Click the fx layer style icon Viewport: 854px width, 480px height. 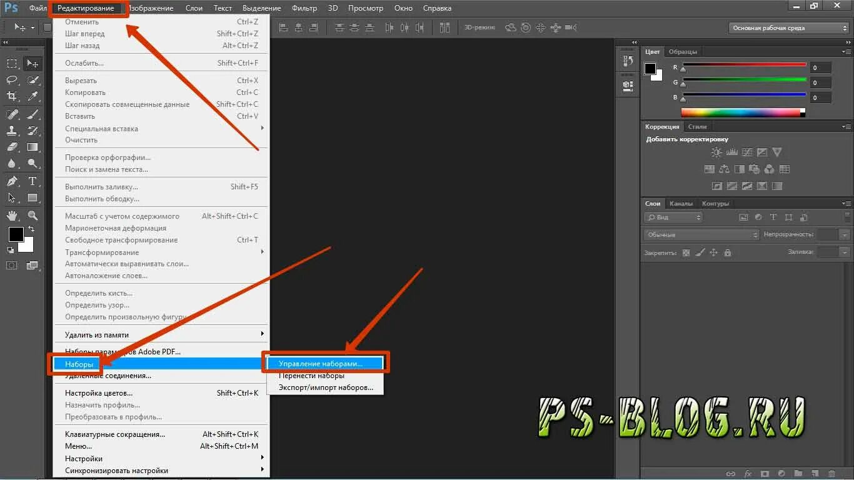pyautogui.click(x=748, y=474)
